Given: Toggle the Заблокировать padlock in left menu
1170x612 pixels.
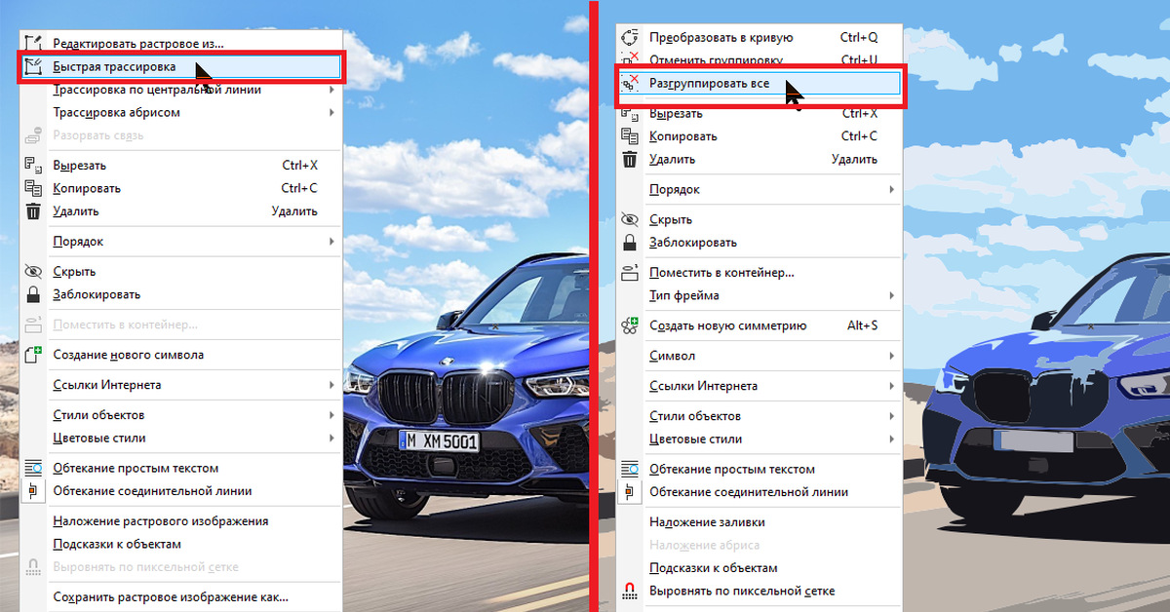Looking at the screenshot, I should click(x=34, y=294).
